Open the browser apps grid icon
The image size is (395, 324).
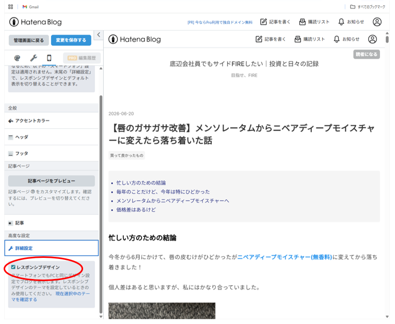(10, 7)
